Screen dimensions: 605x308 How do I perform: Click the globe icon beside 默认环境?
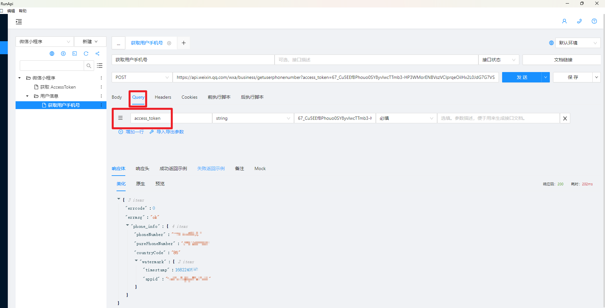[551, 43]
